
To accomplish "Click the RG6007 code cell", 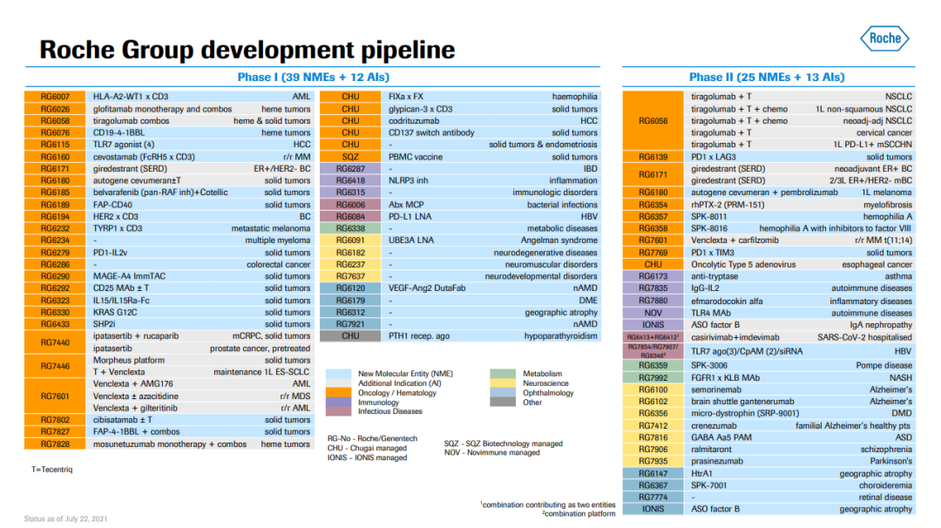I will [55, 97].
